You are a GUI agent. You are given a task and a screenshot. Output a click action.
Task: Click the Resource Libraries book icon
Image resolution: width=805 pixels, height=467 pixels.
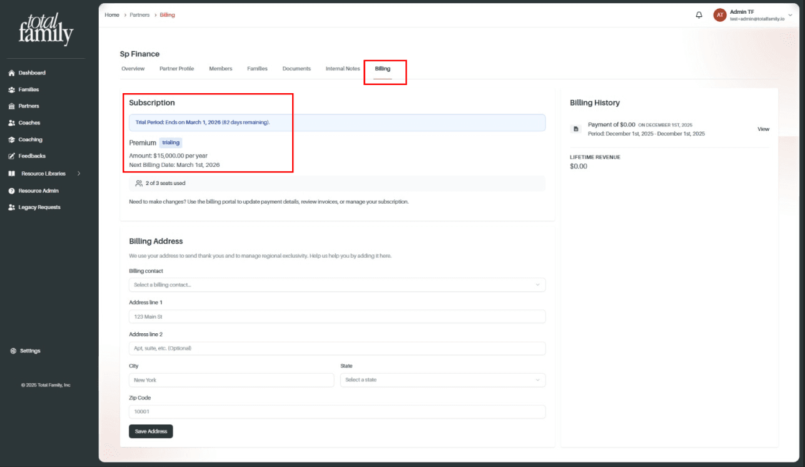[x=11, y=174]
